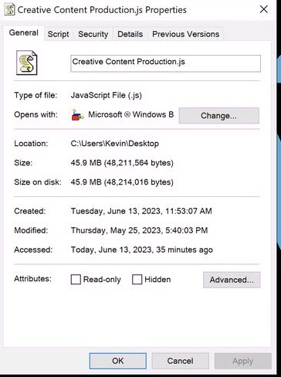Click the Microsoft ® Windows B text
The height and width of the screenshot is (377, 281).
click(x=131, y=114)
